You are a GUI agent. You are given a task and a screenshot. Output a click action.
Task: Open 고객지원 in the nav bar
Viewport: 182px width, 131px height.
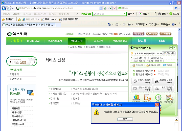pos(98,41)
